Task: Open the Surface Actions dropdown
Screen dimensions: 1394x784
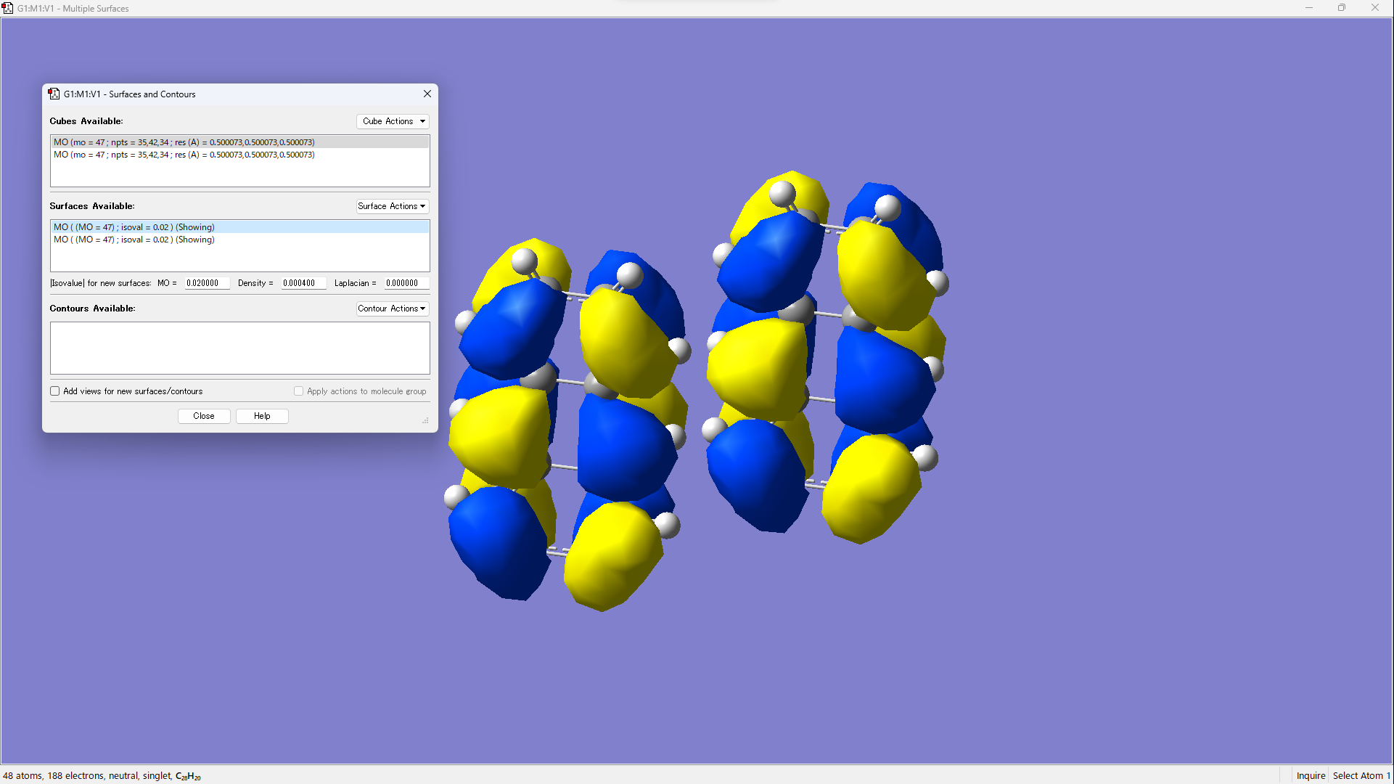Action: 393,206
